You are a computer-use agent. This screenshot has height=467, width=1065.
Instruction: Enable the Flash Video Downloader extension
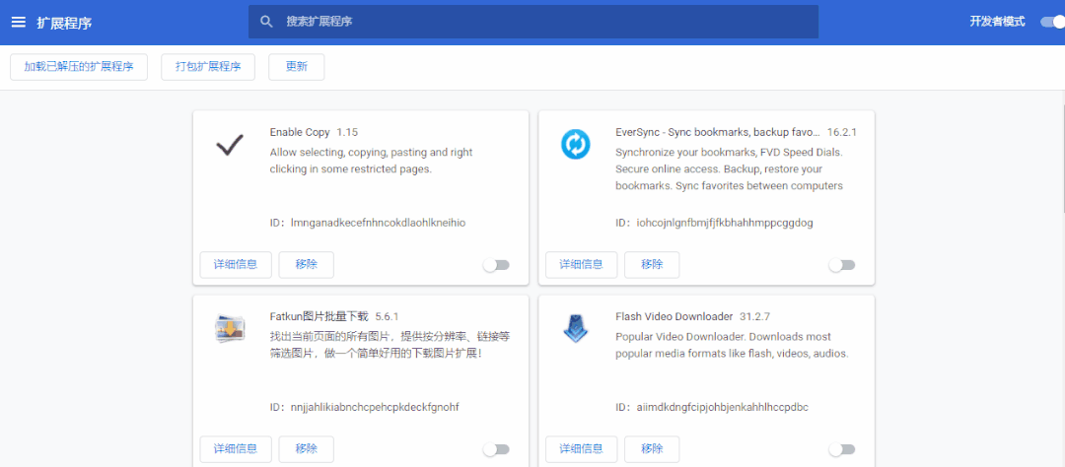[x=841, y=449]
